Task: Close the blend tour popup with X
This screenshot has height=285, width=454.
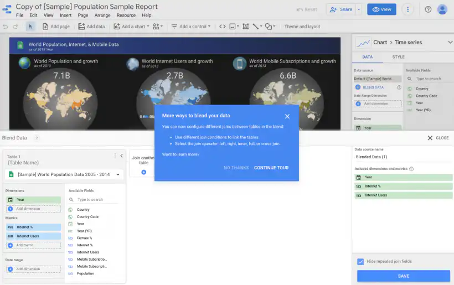Action: click(287, 116)
